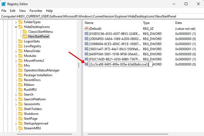This screenshot has width=204, height=136.
Task: Click the tree pane vertical scrollbar thumb
Action: tap(79, 65)
